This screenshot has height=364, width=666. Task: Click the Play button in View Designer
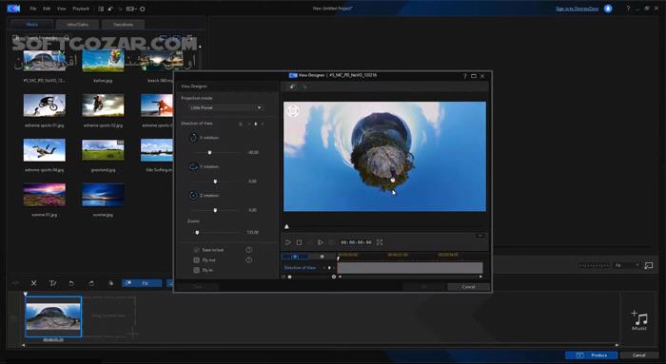point(287,242)
